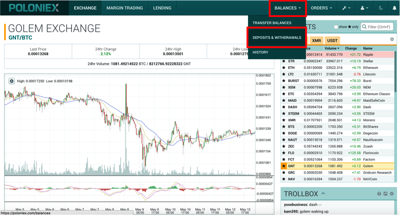Select the BitShares market row
Screen dimensions: 400x215
pos(337,127)
